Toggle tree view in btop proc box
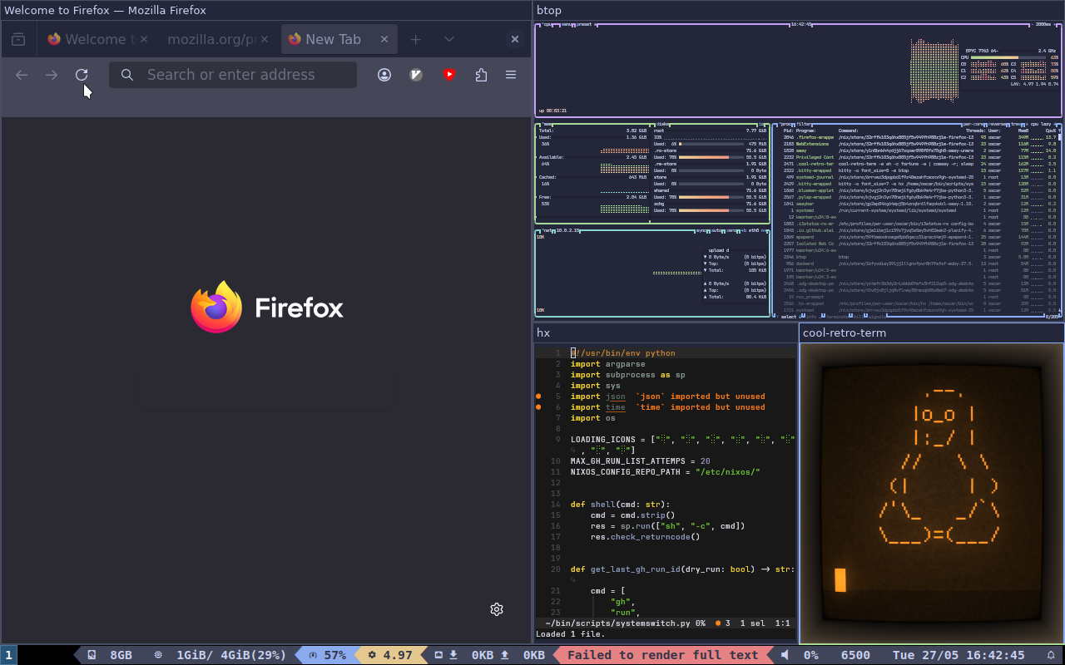The height and width of the screenshot is (665, 1065). (1016, 124)
